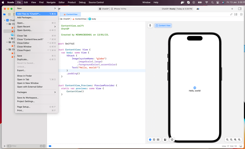This screenshot has height=149, width=245.
Task: Open the Edit menu in menu bar
Action: [x=26, y=2]
